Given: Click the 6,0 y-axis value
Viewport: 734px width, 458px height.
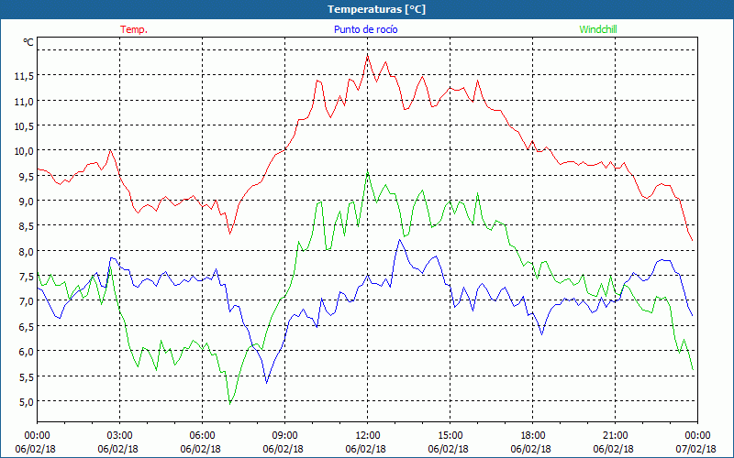Looking at the screenshot, I should click(26, 352).
